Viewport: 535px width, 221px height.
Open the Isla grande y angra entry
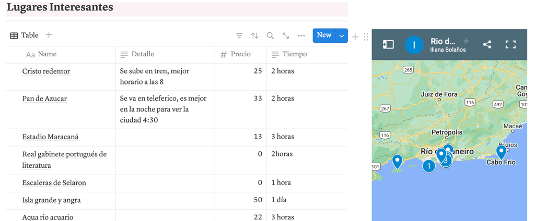(x=52, y=200)
